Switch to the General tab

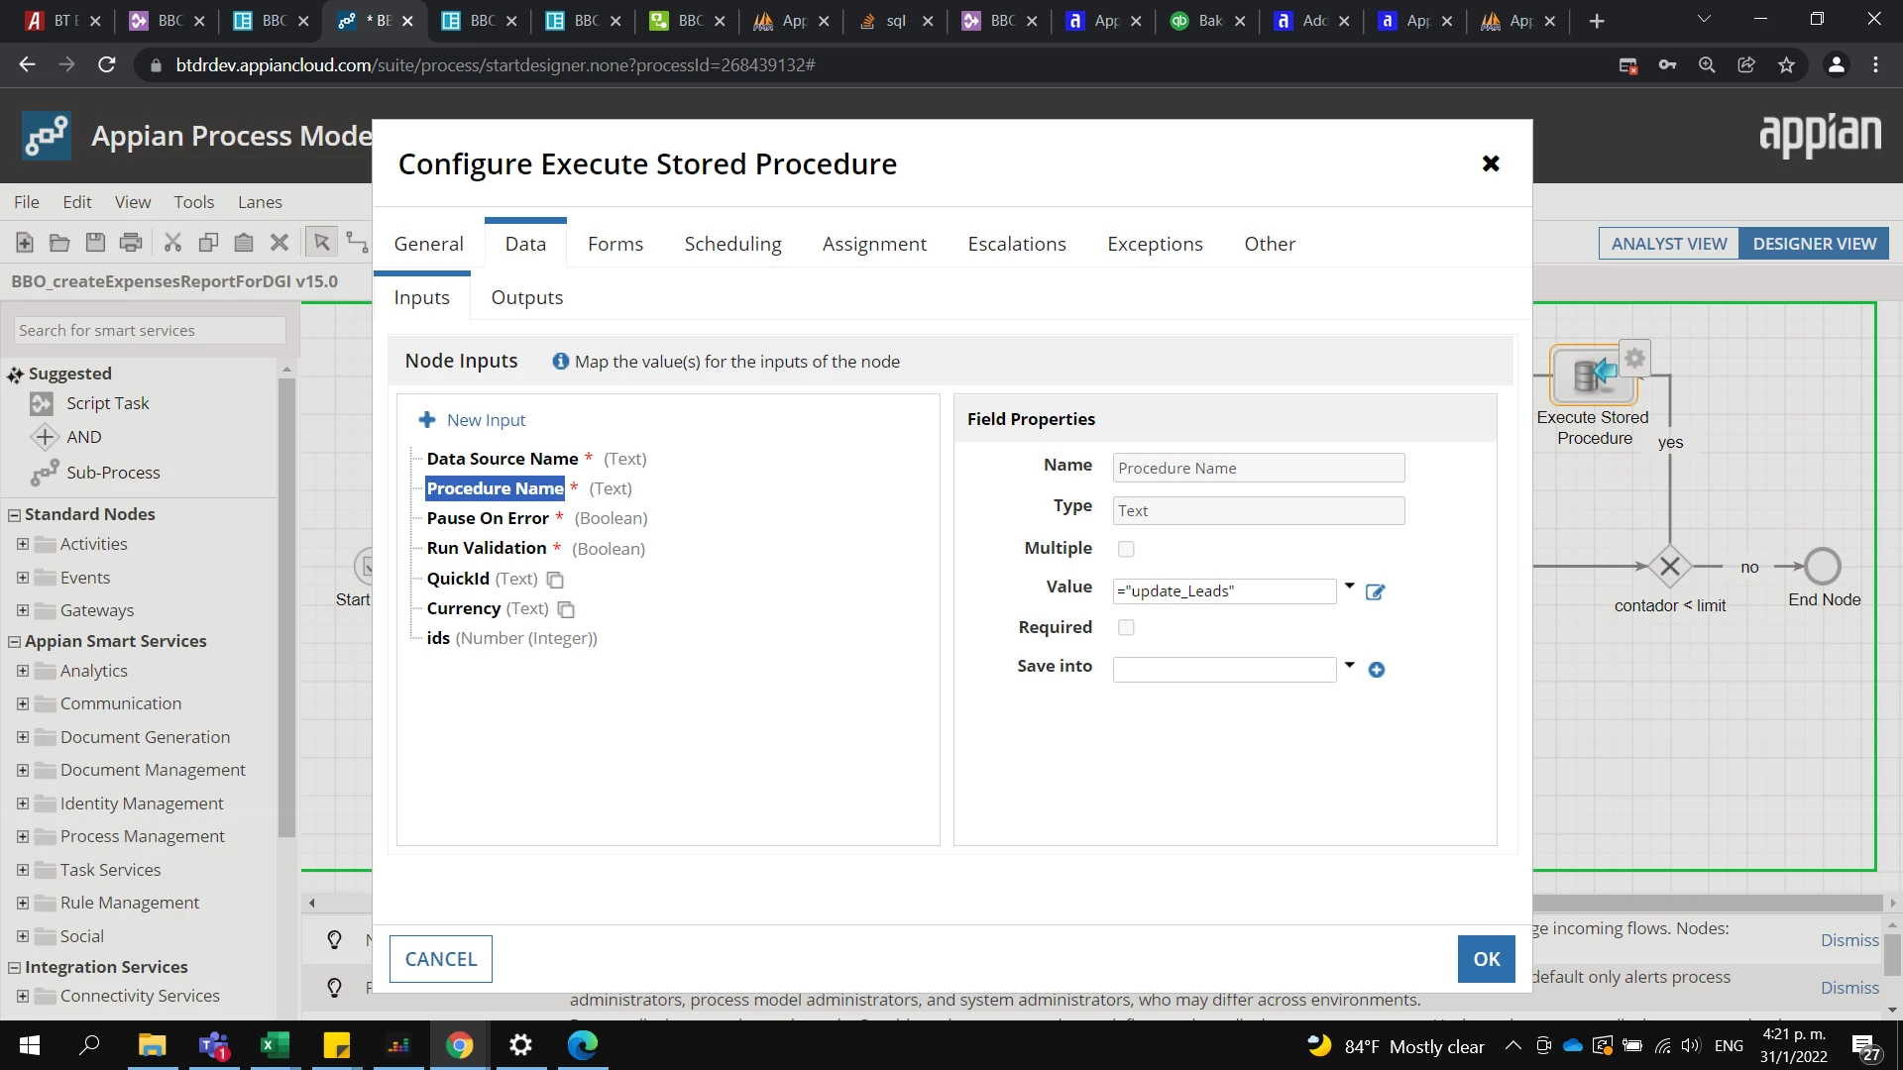[428, 244]
